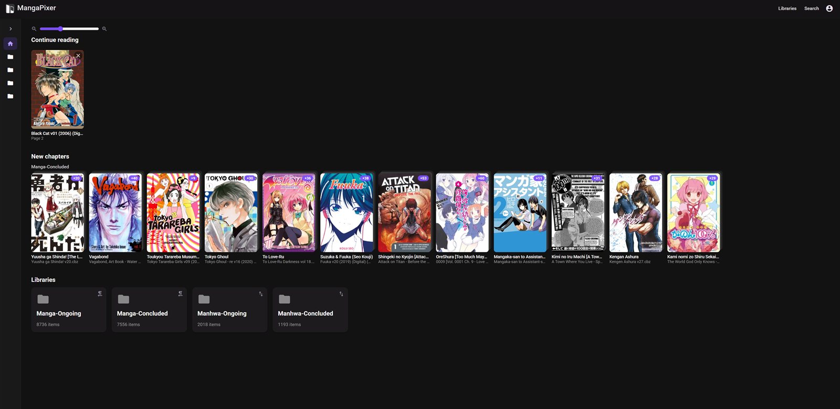Open the third library folder icon in sidebar
840x409 pixels.
point(10,83)
